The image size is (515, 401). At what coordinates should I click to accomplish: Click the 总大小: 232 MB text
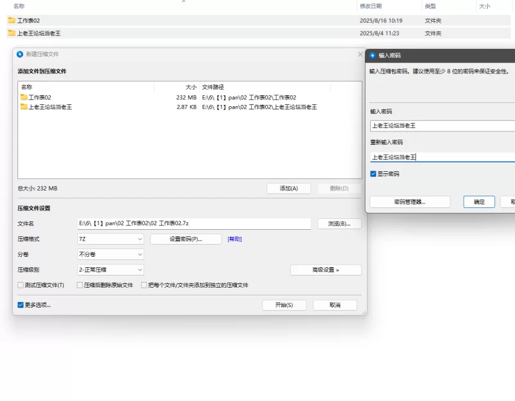click(x=37, y=189)
